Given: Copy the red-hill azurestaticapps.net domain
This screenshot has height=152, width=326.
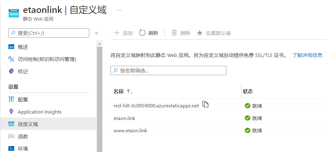Looking at the screenshot, I should (x=205, y=104).
